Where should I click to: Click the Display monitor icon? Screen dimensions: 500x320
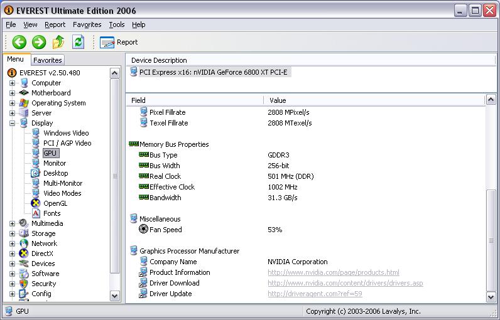pos(24,123)
